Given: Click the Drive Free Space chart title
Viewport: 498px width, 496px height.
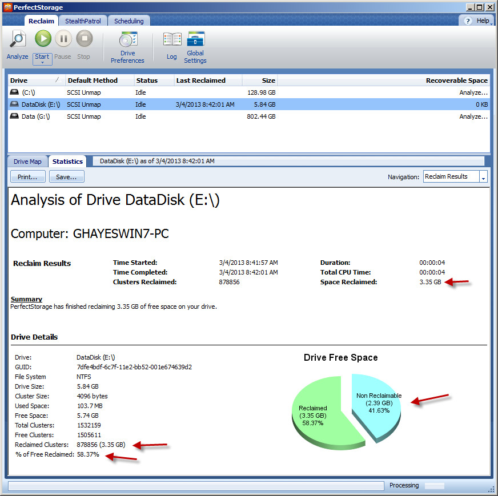Looking at the screenshot, I should point(341,358).
